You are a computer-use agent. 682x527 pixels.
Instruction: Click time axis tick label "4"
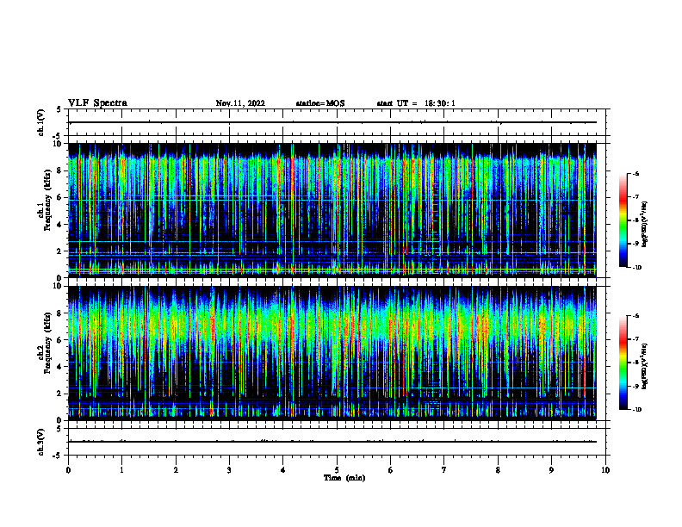(283, 470)
